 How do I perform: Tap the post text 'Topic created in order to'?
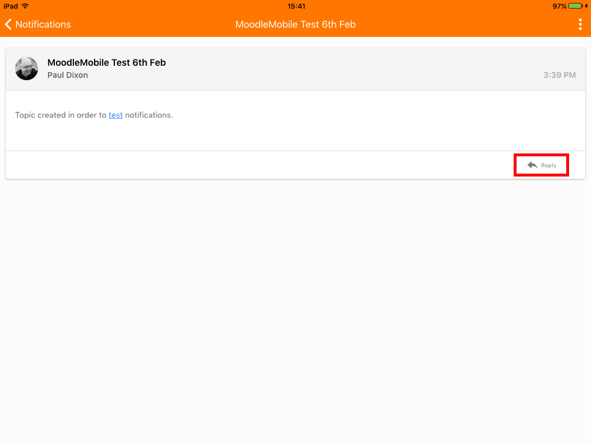click(61, 115)
